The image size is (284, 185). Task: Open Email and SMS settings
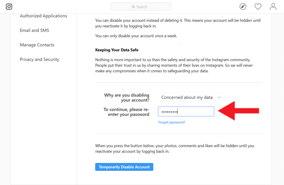[35, 30]
